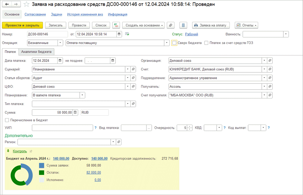Open the Согласование section
This screenshot has height=195, width=303.
click(35, 15)
